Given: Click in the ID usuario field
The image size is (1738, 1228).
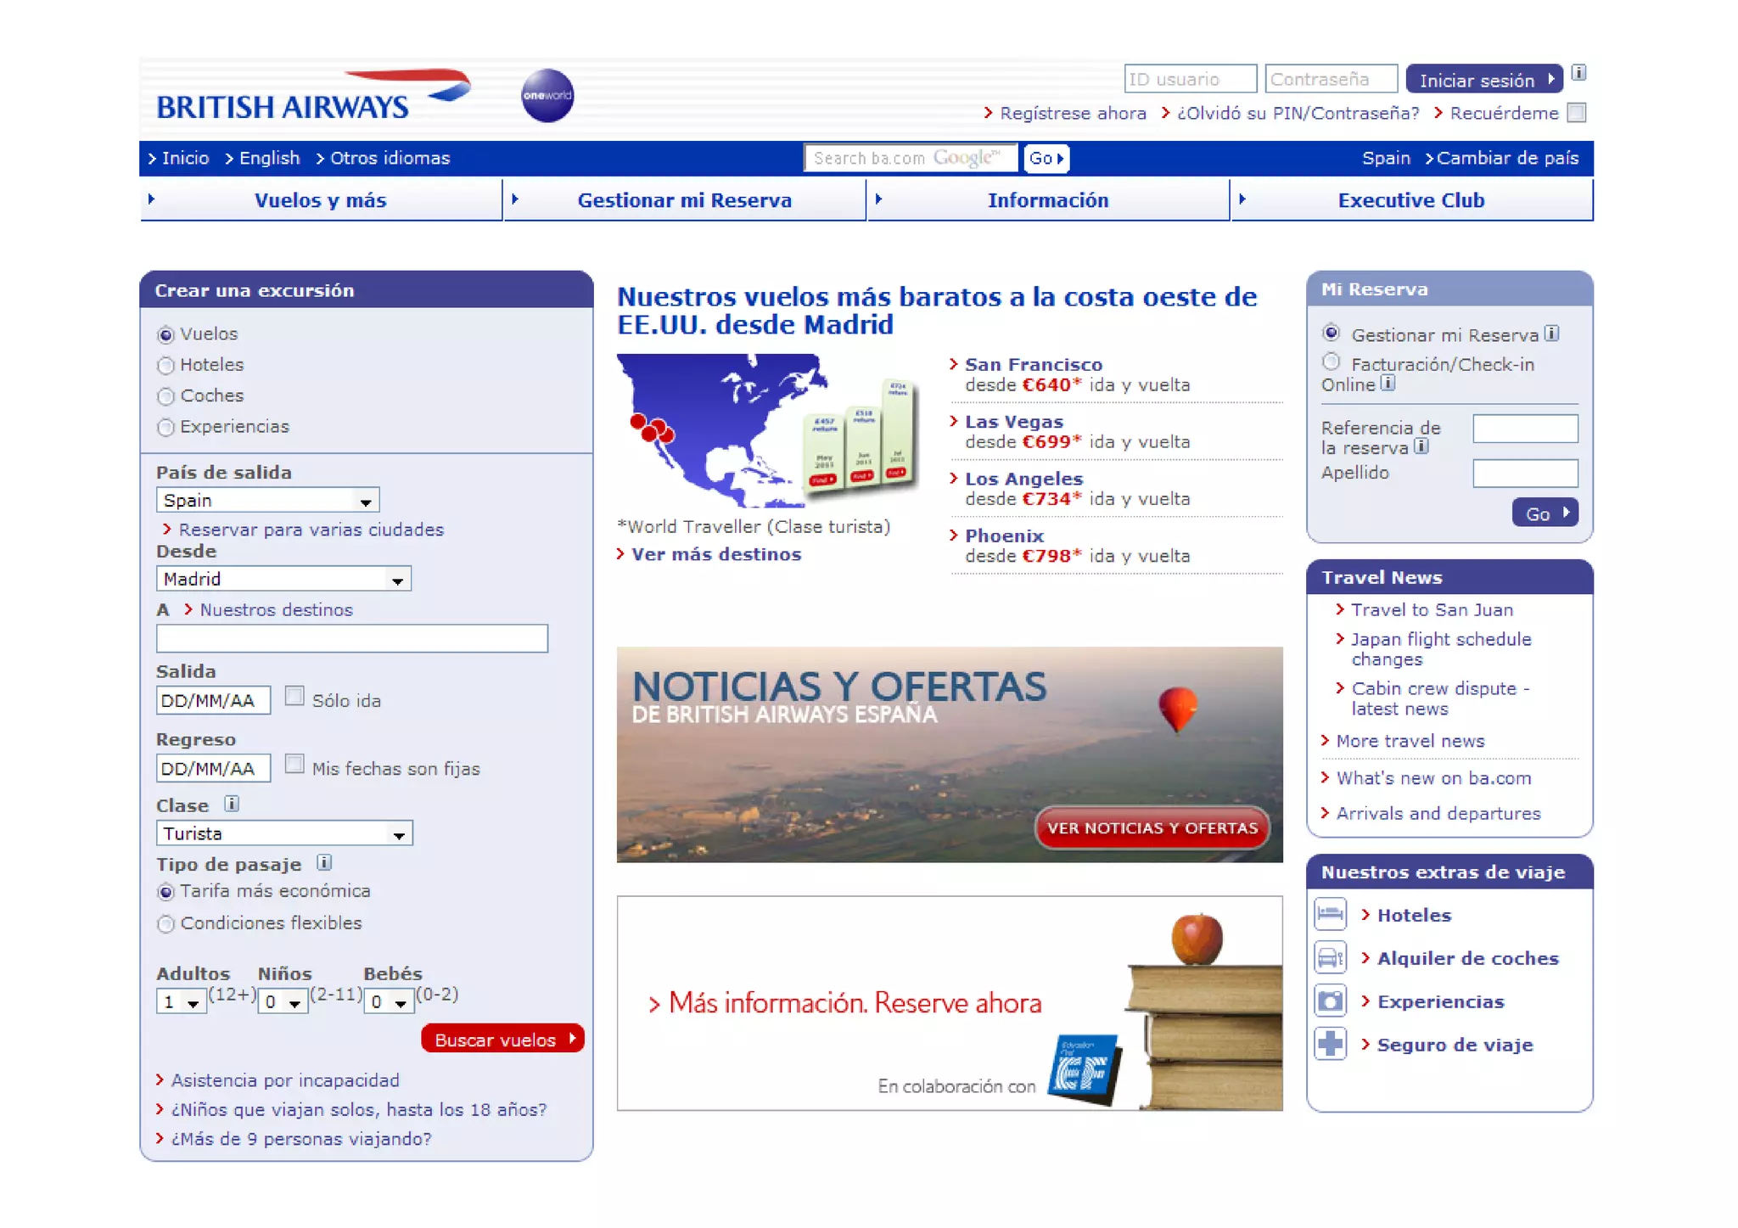Looking at the screenshot, I should click(1190, 79).
